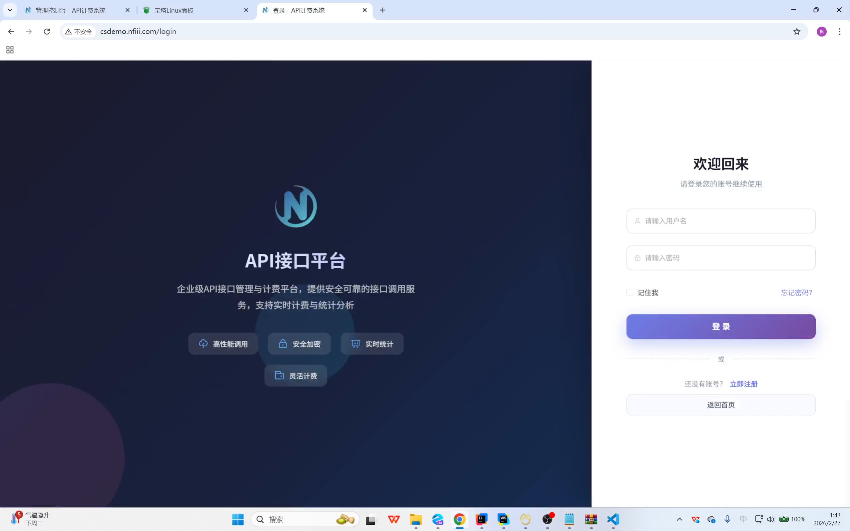The image size is (850, 531).
Task: Click the reload page icon
Action: pyautogui.click(x=47, y=32)
